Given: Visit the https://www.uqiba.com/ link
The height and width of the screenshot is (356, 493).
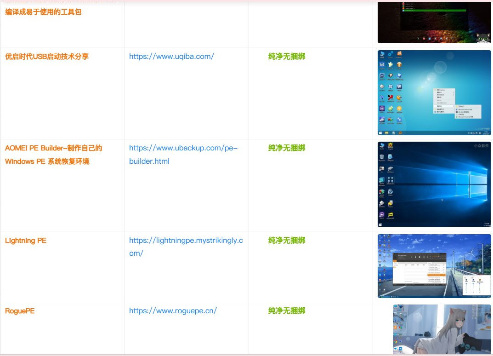Looking at the screenshot, I should [x=171, y=57].
